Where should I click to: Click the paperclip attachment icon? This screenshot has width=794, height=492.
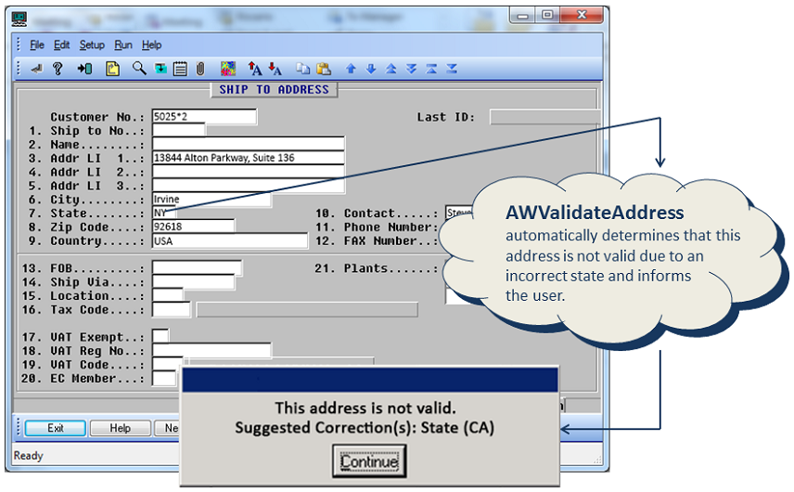pyautogui.click(x=200, y=69)
